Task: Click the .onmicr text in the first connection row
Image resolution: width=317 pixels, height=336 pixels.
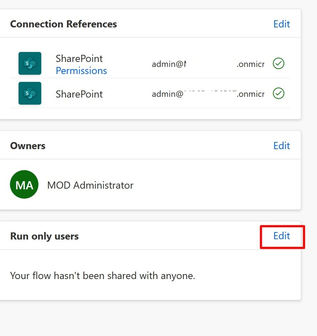Action: pos(250,64)
